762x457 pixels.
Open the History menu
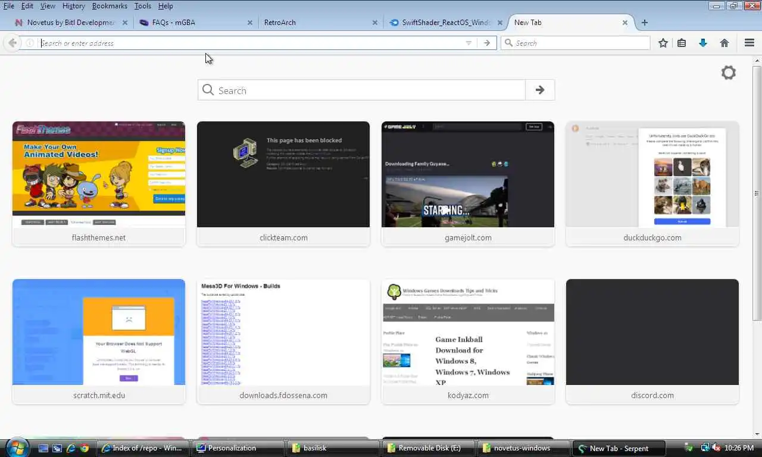[74, 6]
